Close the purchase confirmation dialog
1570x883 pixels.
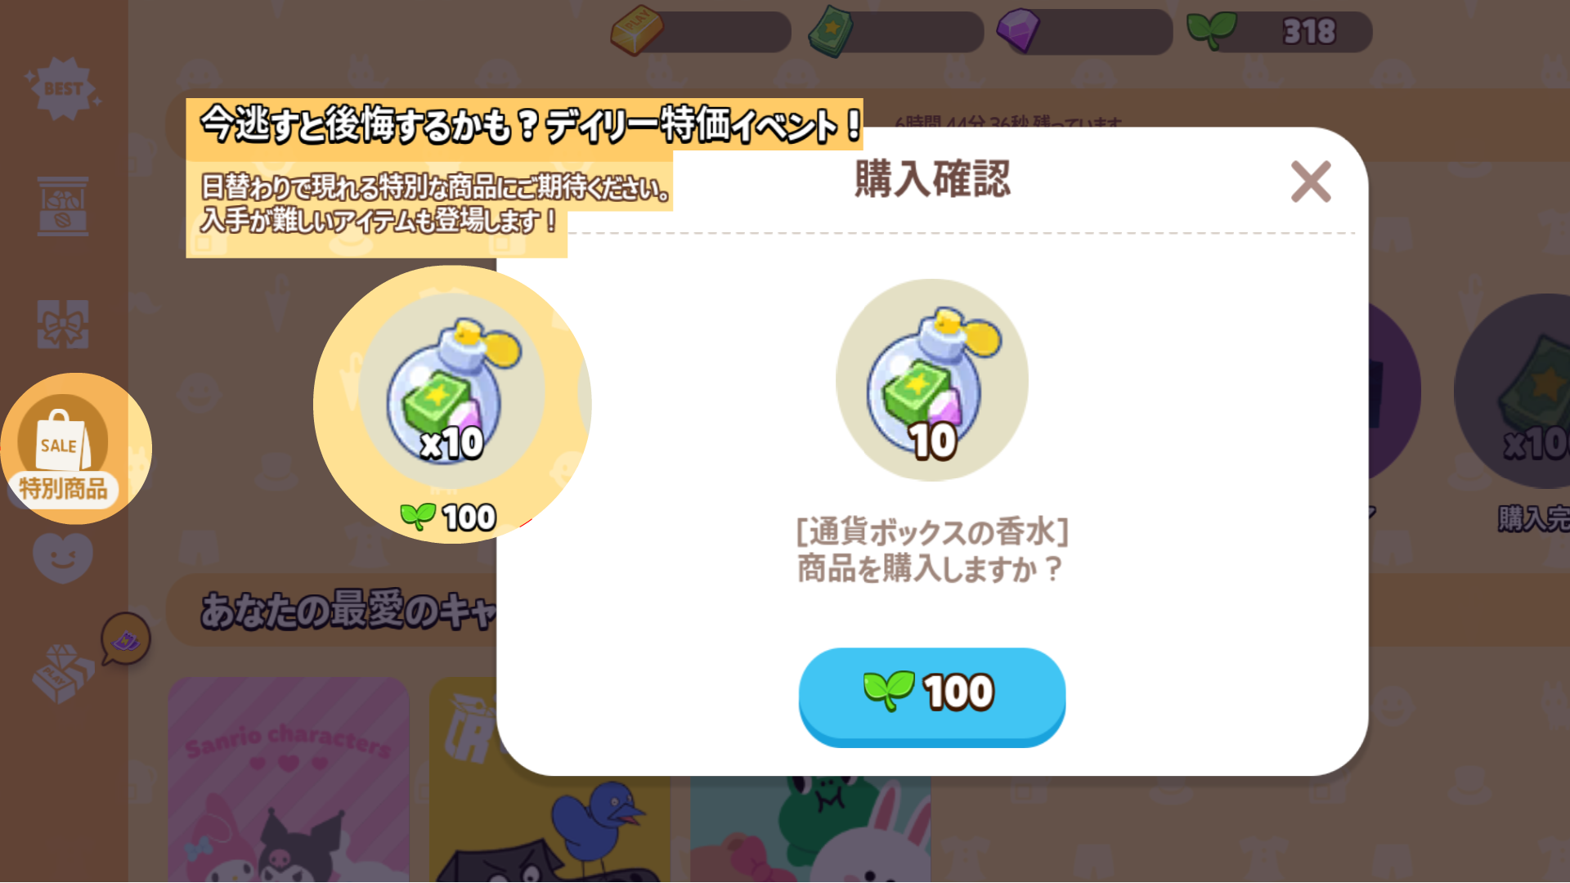[1311, 182]
